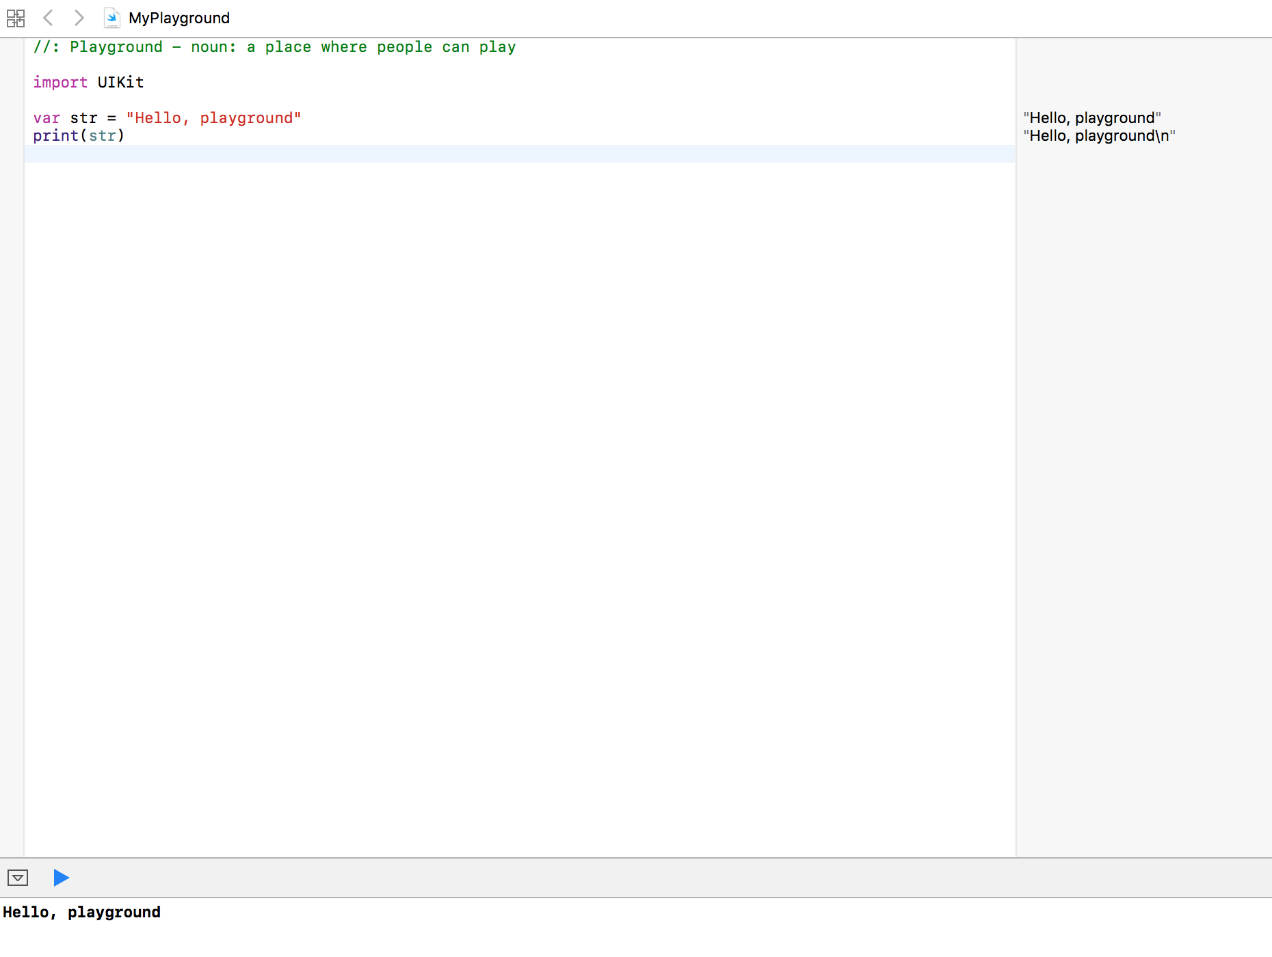Hide the debug area with the toggle
This screenshot has width=1272, height=957.
click(18, 878)
